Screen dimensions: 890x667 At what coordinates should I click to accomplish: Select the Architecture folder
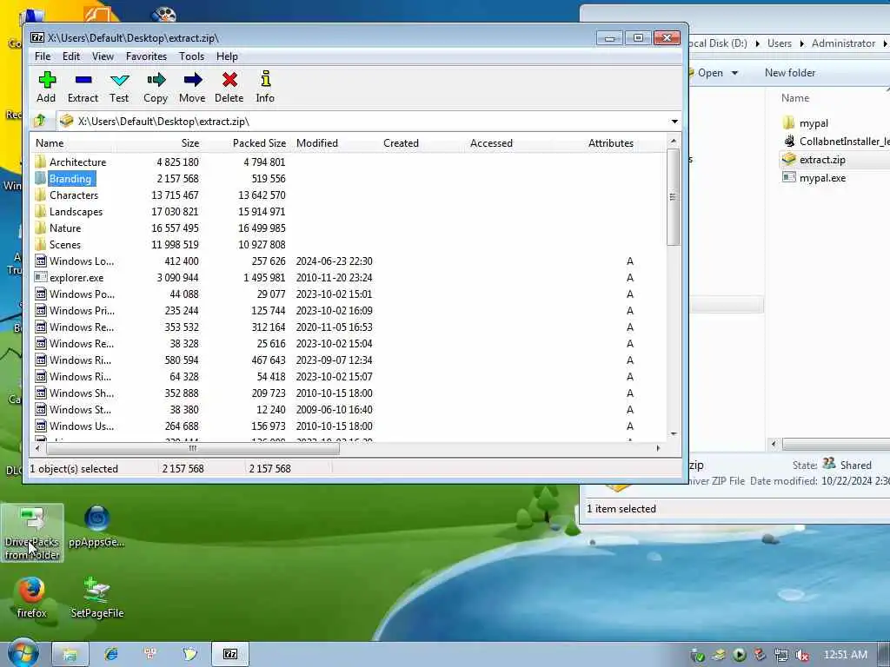(71, 162)
